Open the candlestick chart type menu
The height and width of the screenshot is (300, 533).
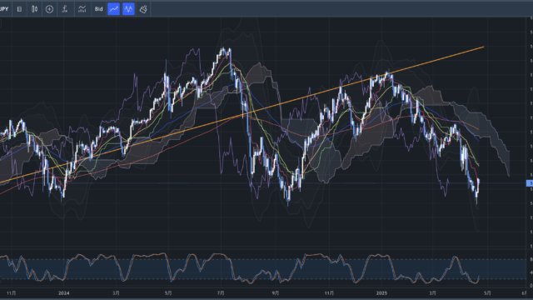[34, 9]
